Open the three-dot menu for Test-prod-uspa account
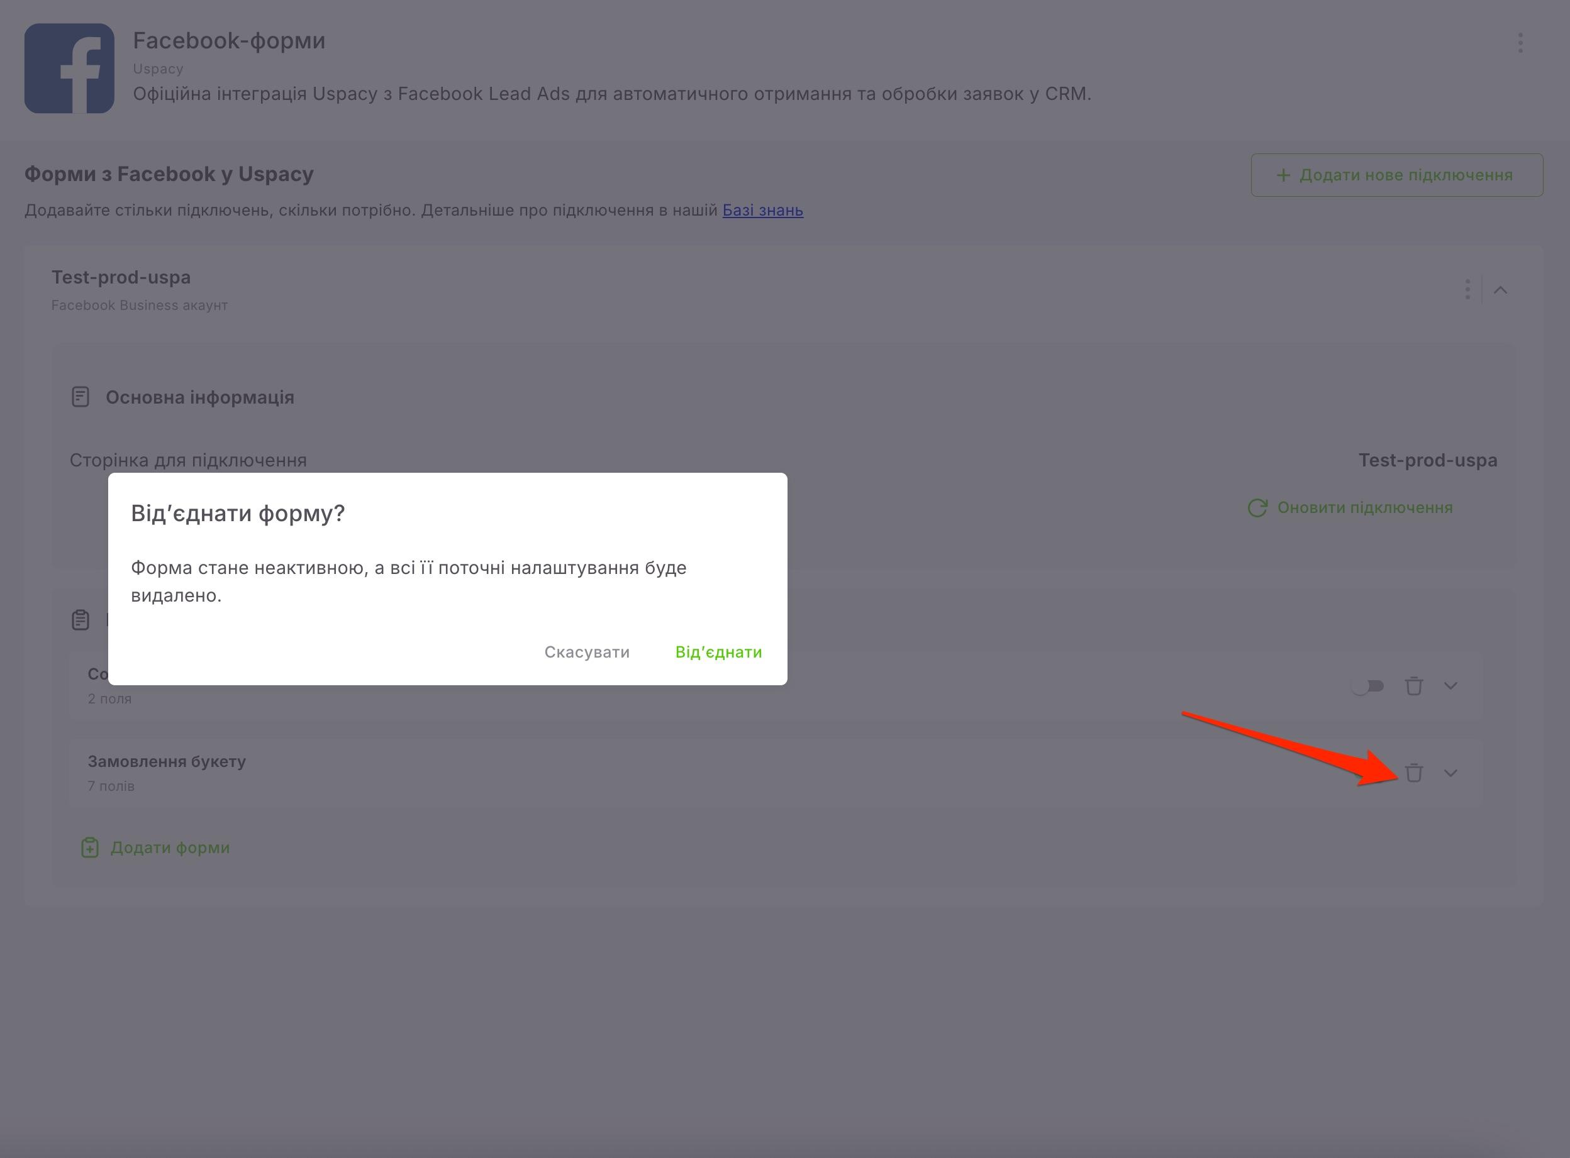The image size is (1570, 1158). point(1467,289)
